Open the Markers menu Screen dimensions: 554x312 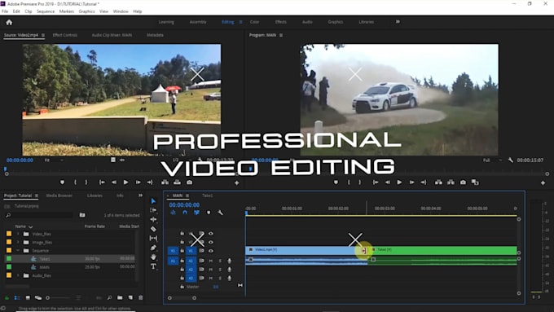pyautogui.click(x=67, y=11)
